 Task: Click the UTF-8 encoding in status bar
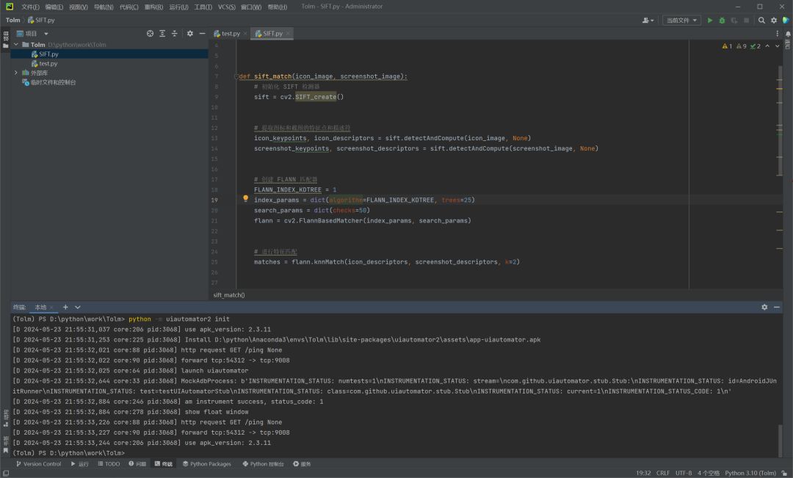tap(683, 473)
